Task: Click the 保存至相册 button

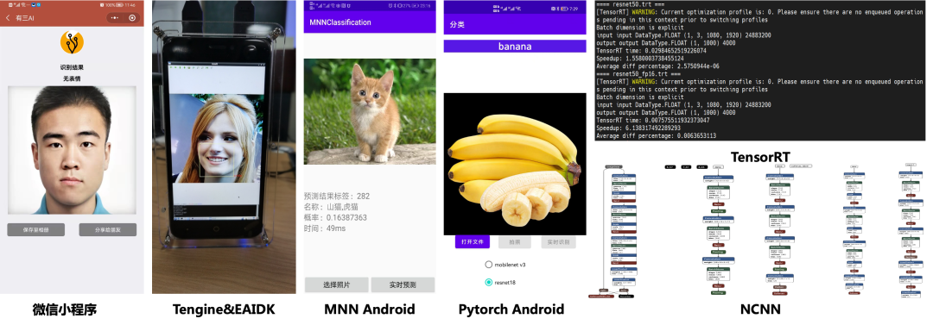Action: coord(35,229)
